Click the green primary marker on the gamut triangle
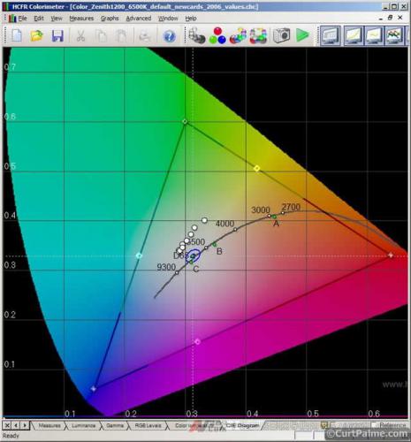Screen dimensions: 411x442 [x=185, y=121]
